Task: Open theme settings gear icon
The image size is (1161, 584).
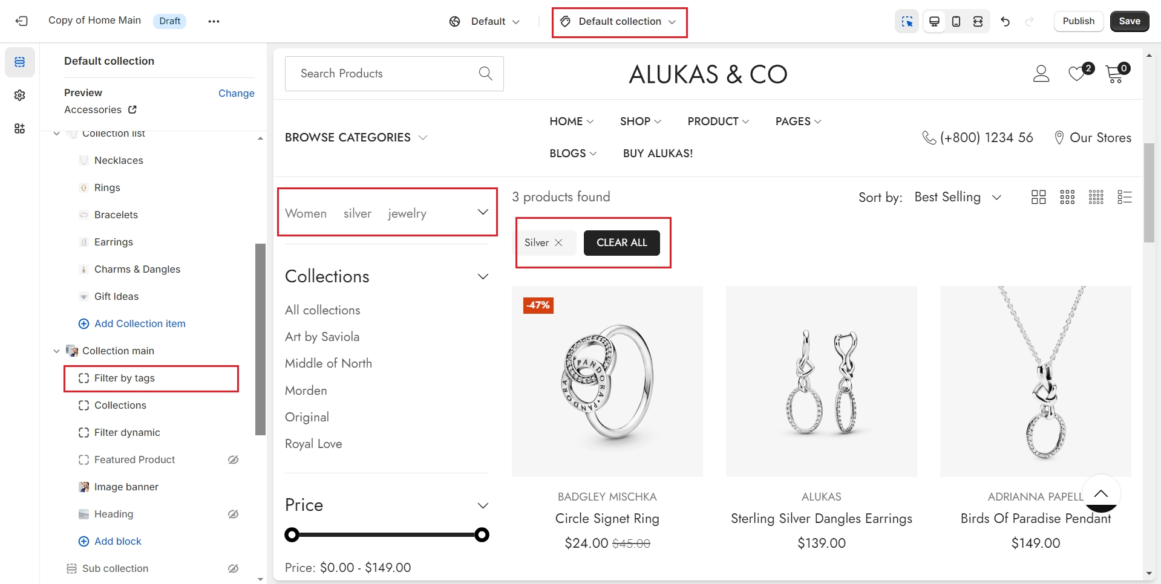Action: 20,96
